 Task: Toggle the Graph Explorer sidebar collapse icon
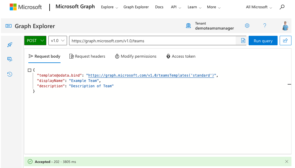[9, 26]
